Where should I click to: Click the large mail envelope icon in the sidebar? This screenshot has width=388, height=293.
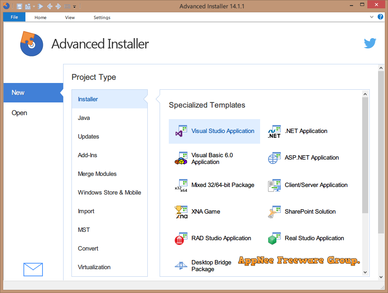tap(33, 270)
